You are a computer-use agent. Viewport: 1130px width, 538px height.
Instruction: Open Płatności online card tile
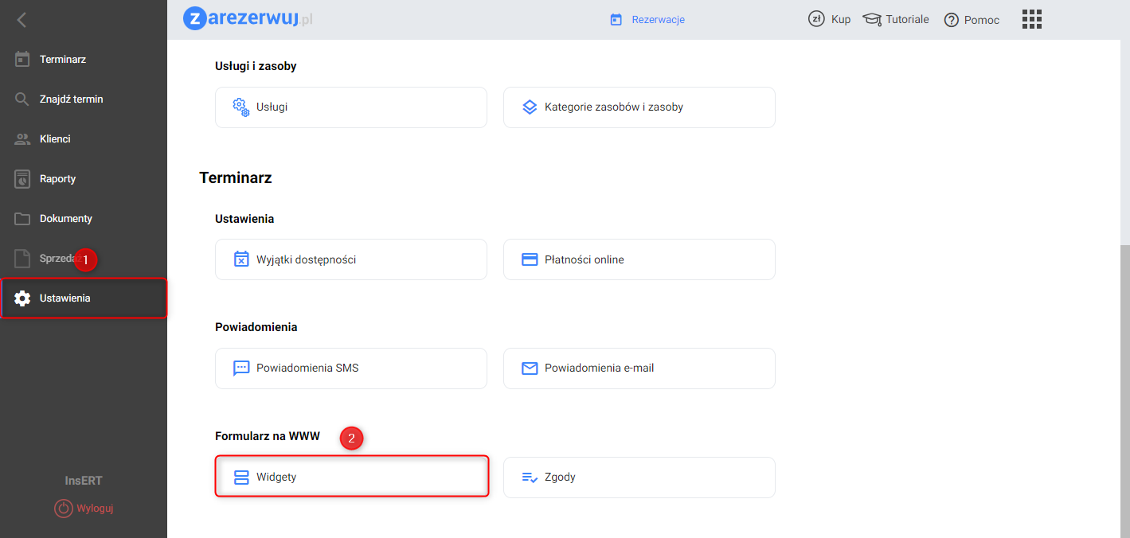pyautogui.click(x=639, y=259)
